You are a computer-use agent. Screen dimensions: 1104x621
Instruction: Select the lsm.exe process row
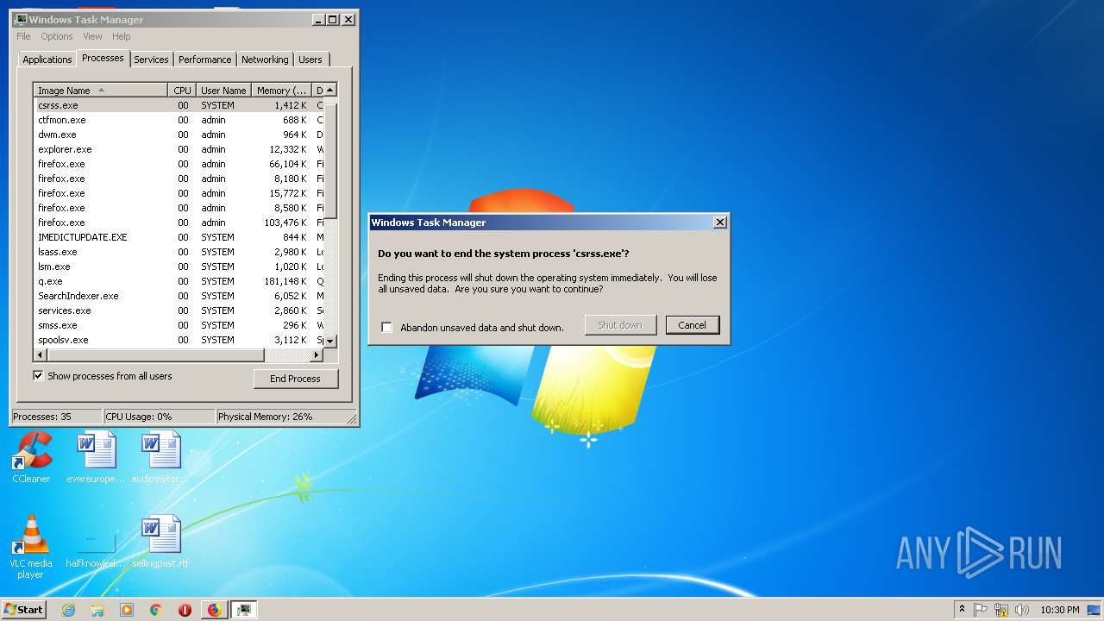click(x=179, y=267)
